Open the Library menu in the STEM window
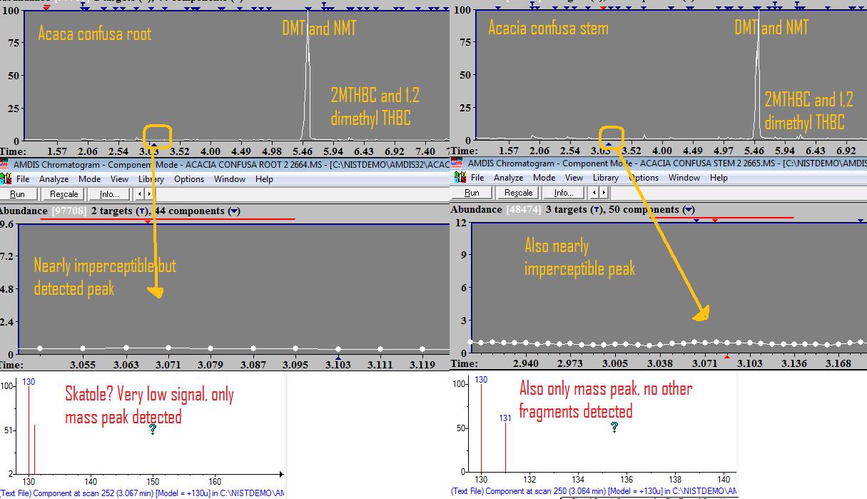The height and width of the screenshot is (499, 867). point(605,178)
